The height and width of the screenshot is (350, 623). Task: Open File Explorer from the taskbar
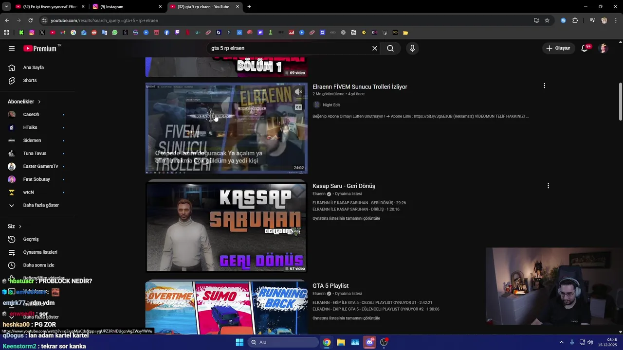pos(341,342)
